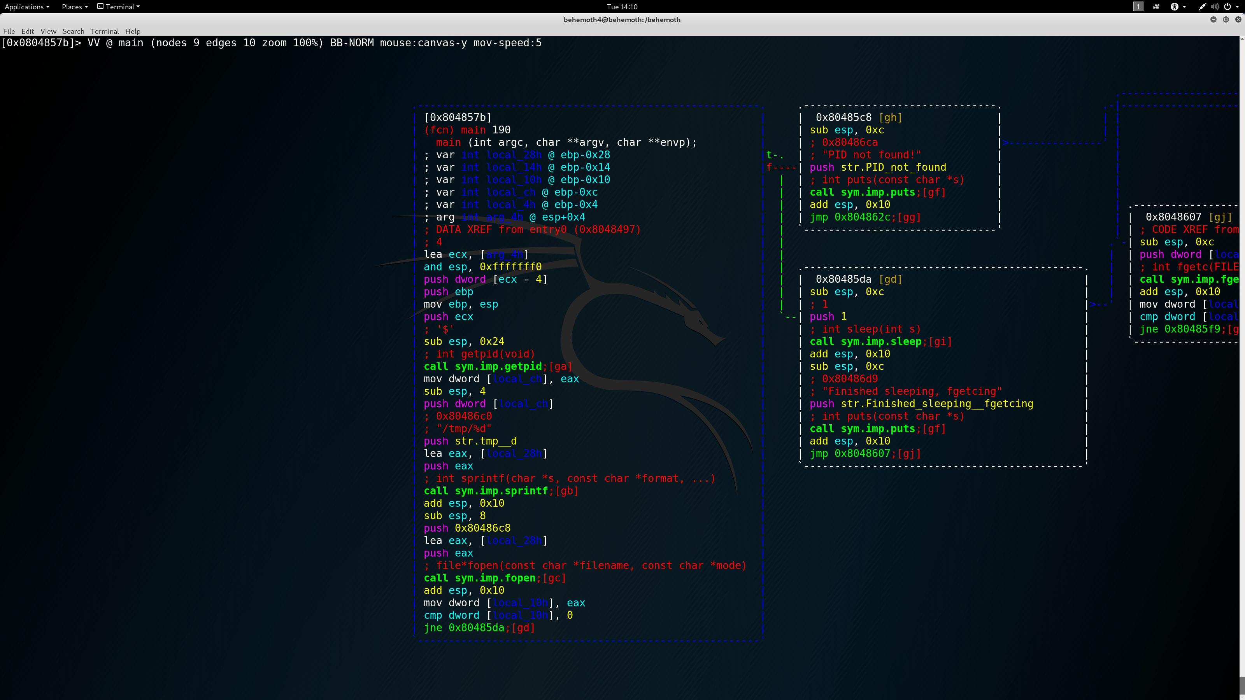Viewport: 1245px width, 700px height.
Task: Open the Terminal menu in menu bar
Action: coord(105,31)
